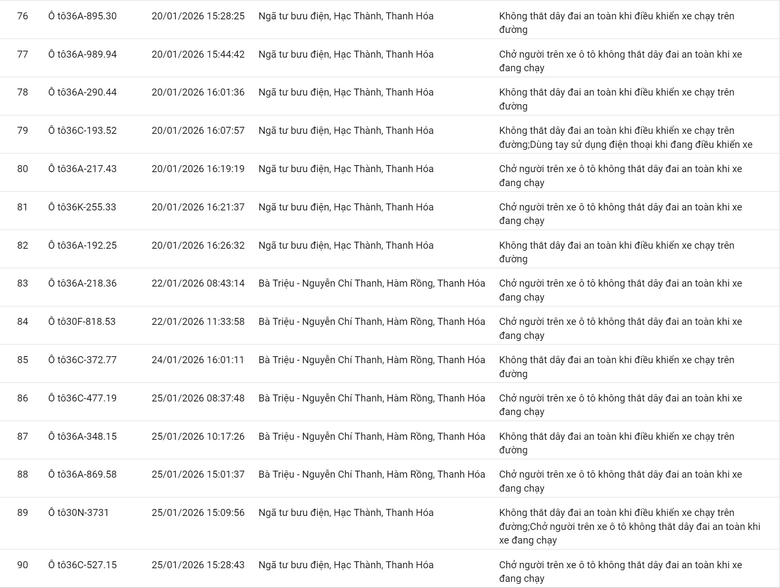Viewport: 780px width, 588px height.
Task: Click timestamp 24/01/2026 16:01:11
Action: click(x=198, y=360)
